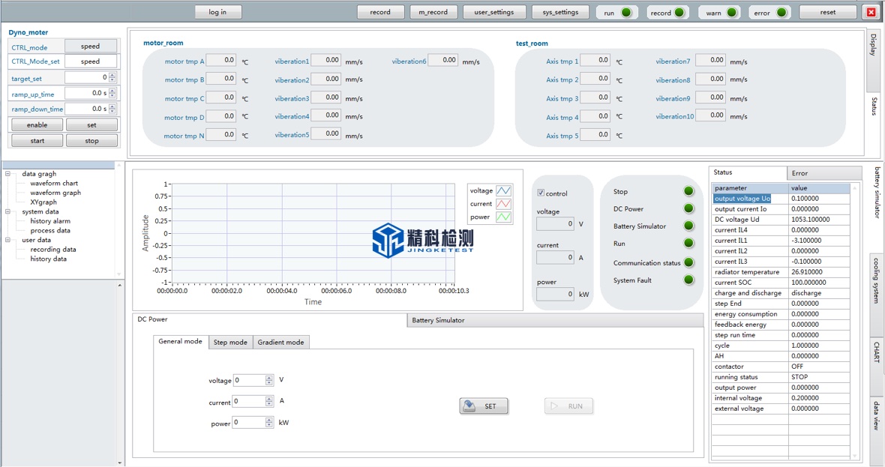885x467 pixels.
Task: Click the System Fault indicator LED
Action: pyautogui.click(x=688, y=280)
